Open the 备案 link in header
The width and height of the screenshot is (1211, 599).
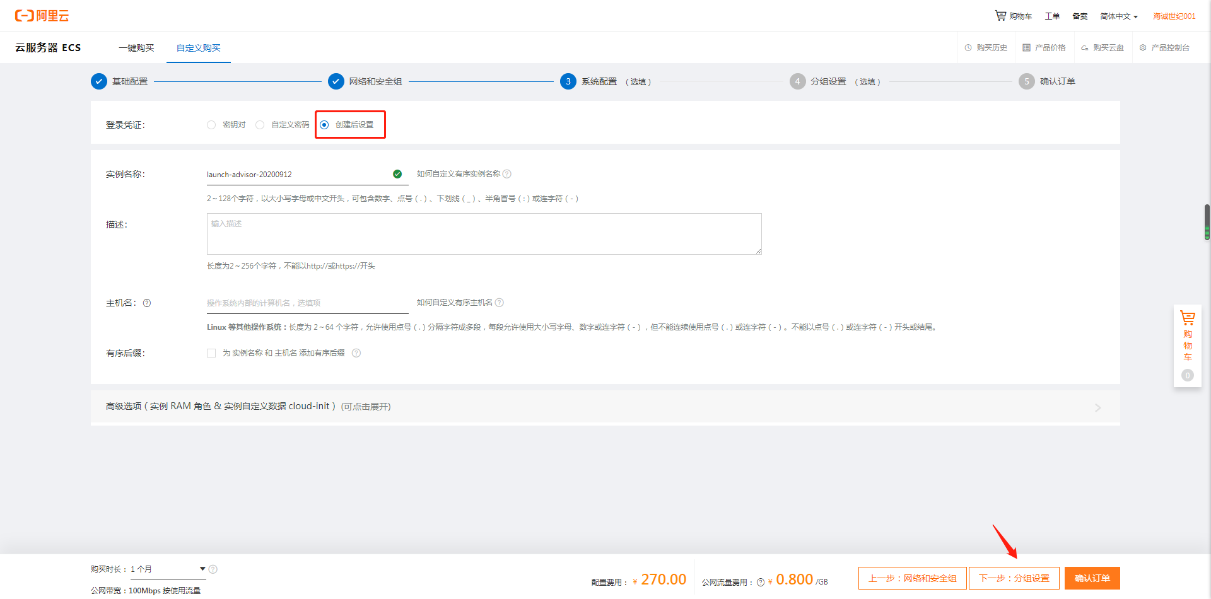click(1080, 16)
